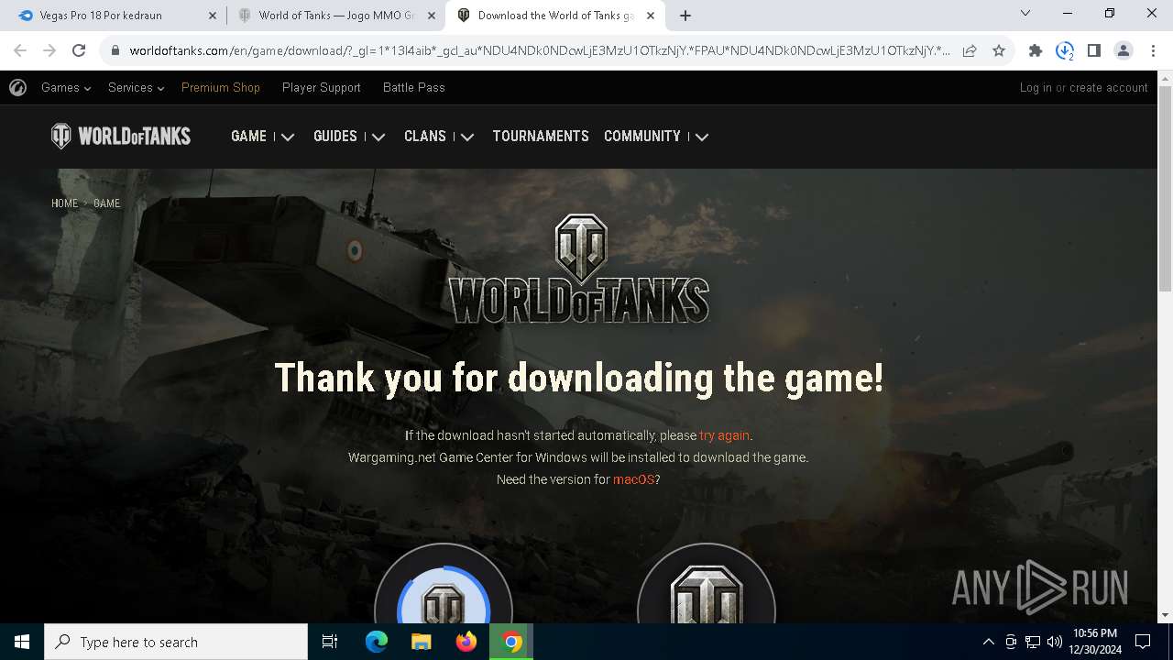Viewport: 1173px width, 660px height.
Task: Open Task View on the taskbar
Action: point(330,642)
